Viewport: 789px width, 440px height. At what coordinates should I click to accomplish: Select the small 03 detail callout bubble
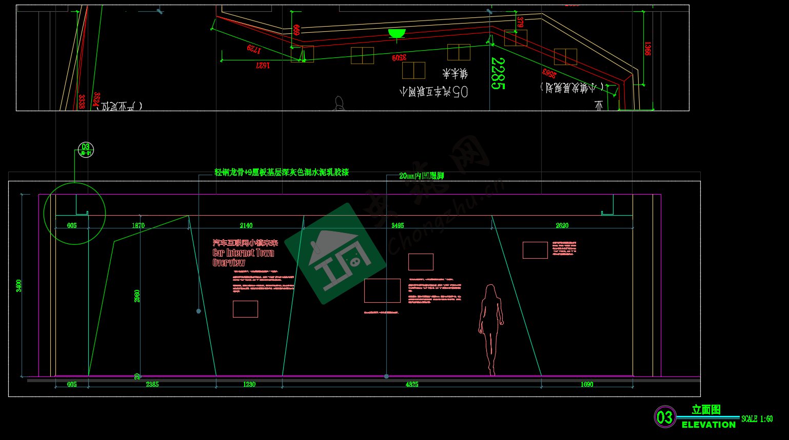point(86,150)
